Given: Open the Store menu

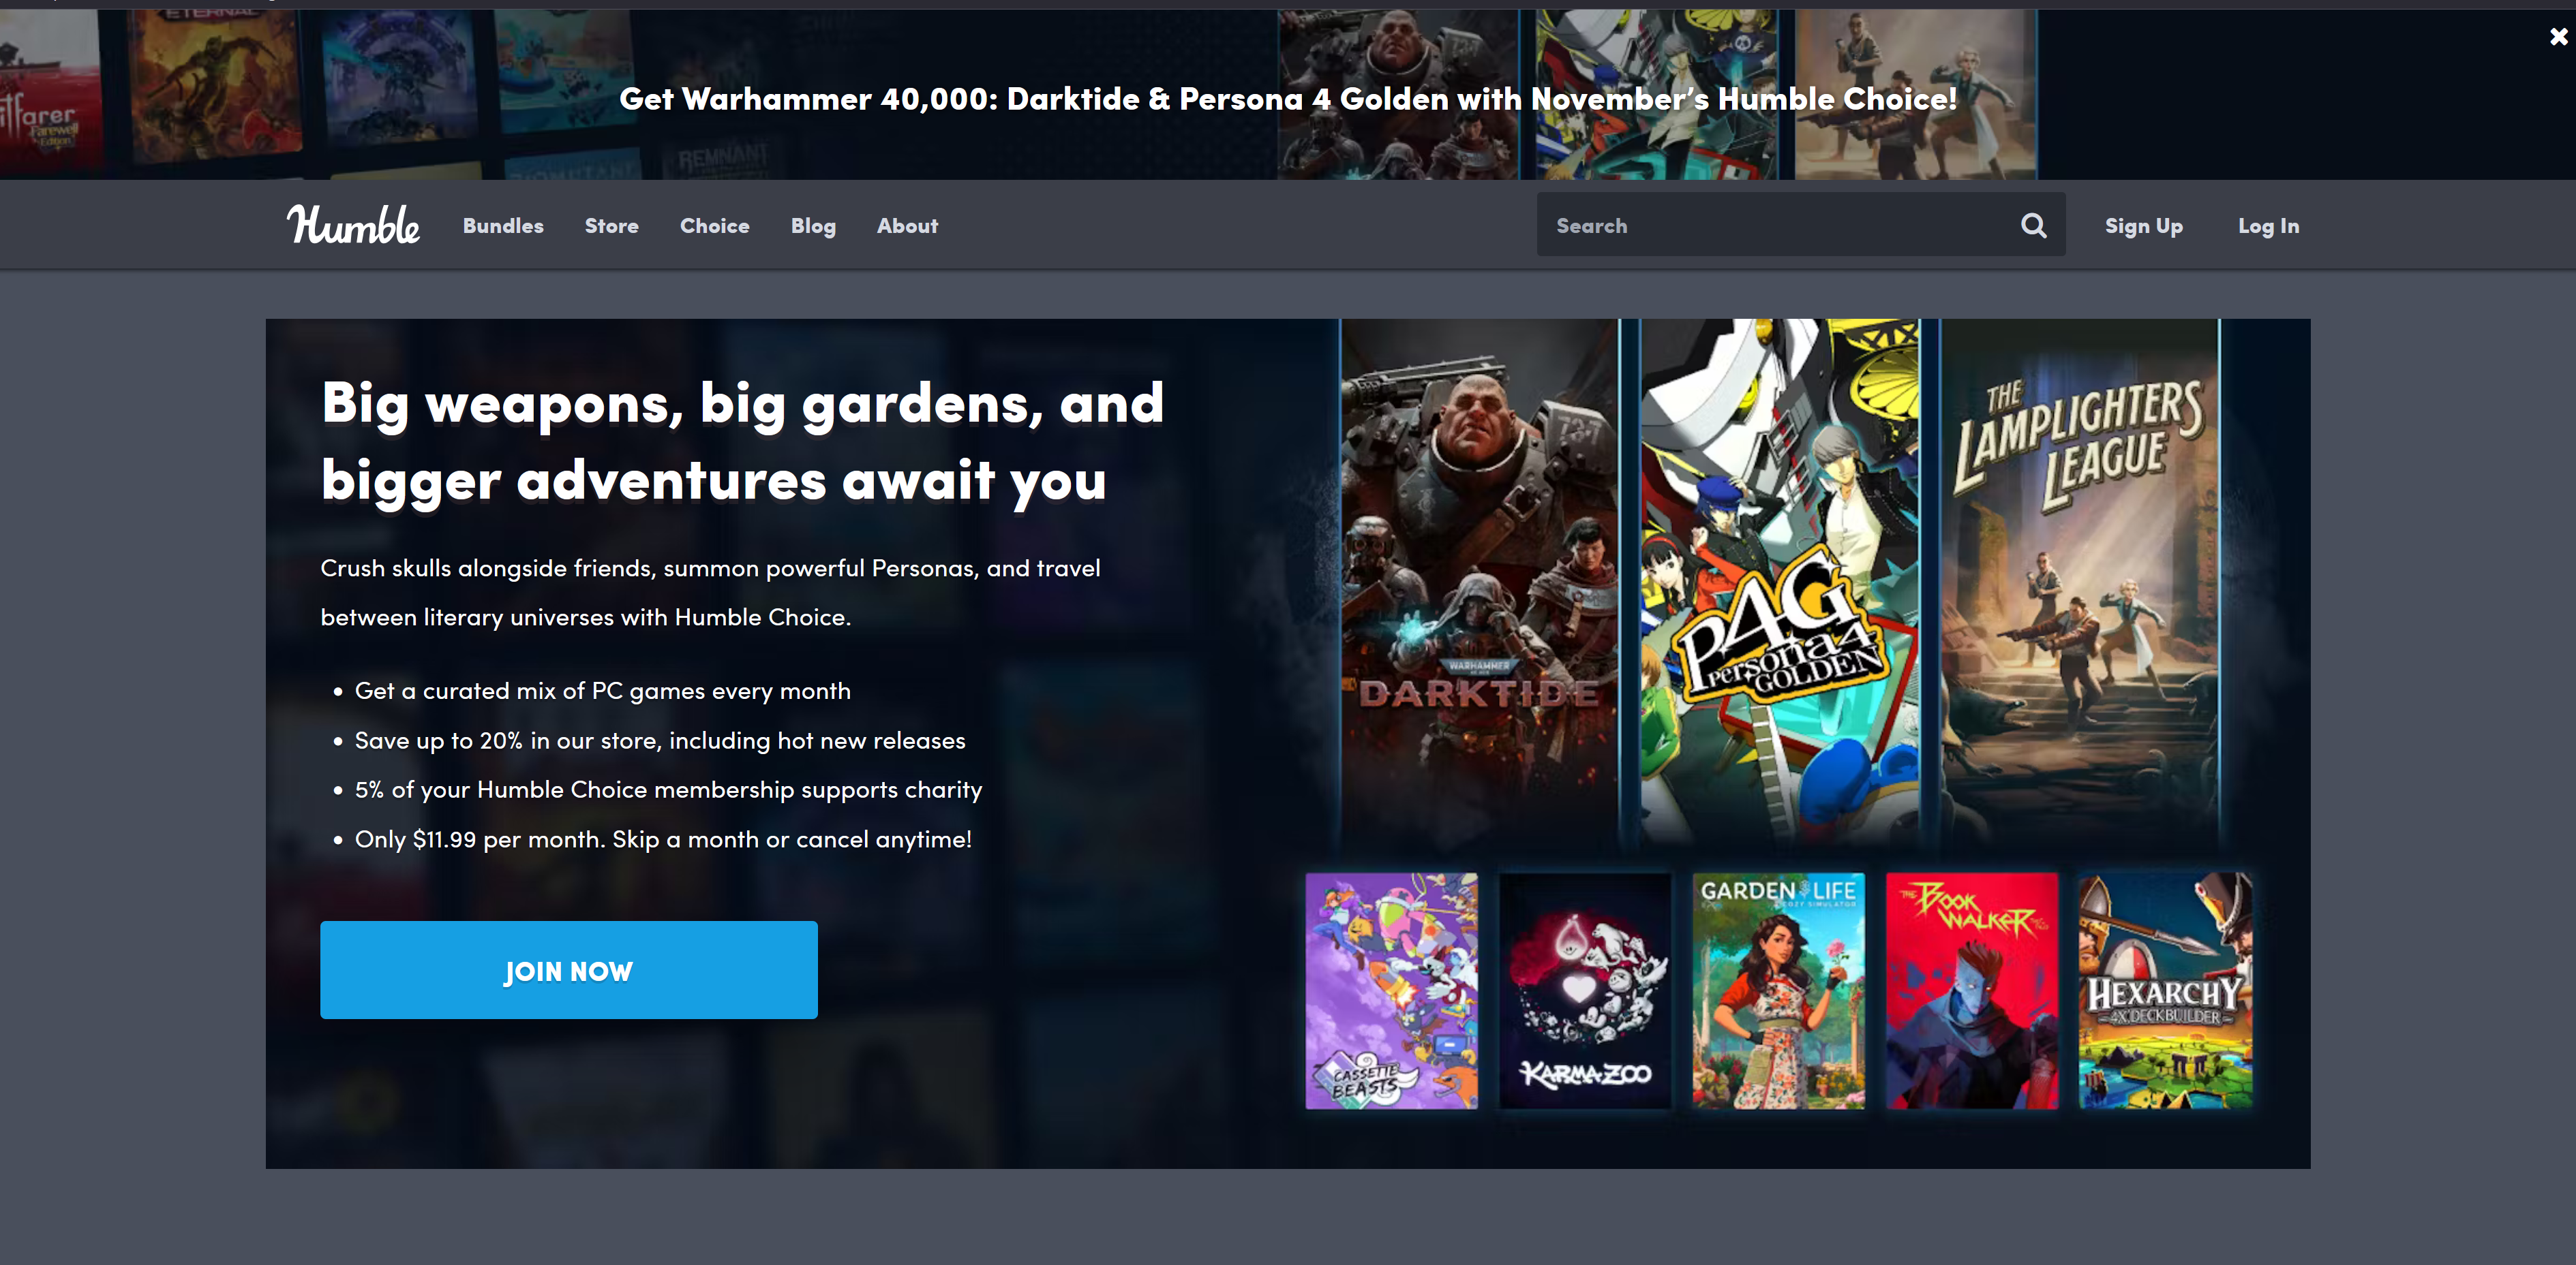Looking at the screenshot, I should pos(611,226).
